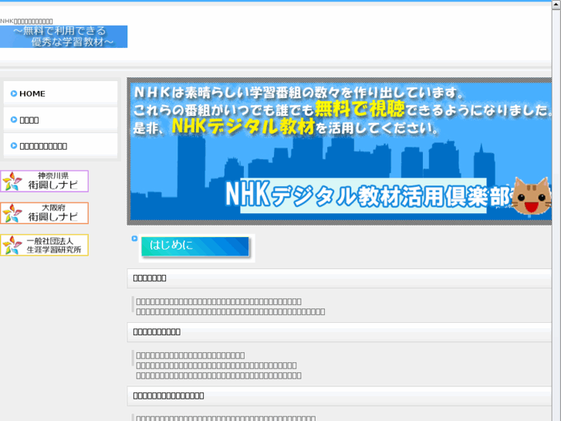Open the second sidebar menu item below HOME
The height and width of the screenshot is (421, 561).
coord(60,120)
